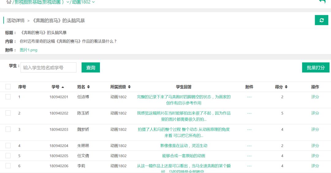The height and width of the screenshot is (173, 331).
Task: Check the box for student 陈玉娇
Action: 8,113
